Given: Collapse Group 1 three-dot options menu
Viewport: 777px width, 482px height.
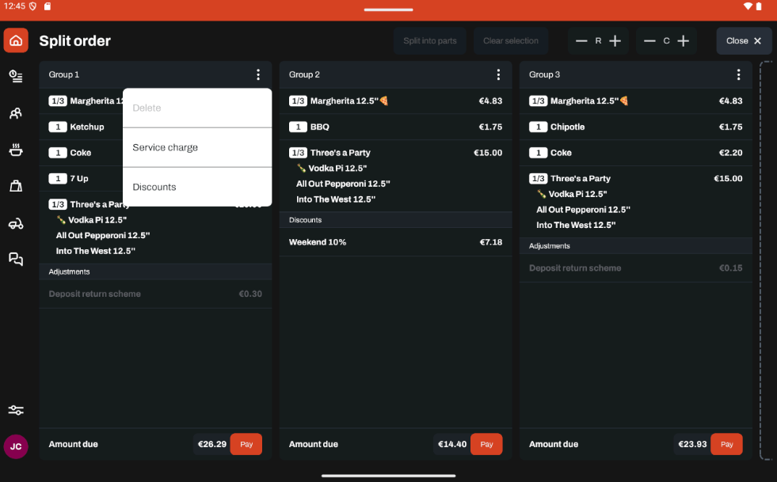Looking at the screenshot, I should coord(258,74).
